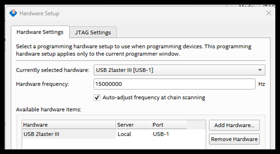280x154 pixels.
Task: Select the USB-1 port cell
Action: pyautogui.click(x=161, y=134)
